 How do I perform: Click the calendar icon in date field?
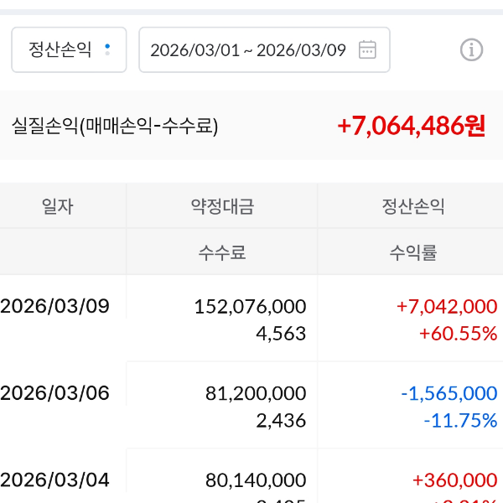[367, 49]
